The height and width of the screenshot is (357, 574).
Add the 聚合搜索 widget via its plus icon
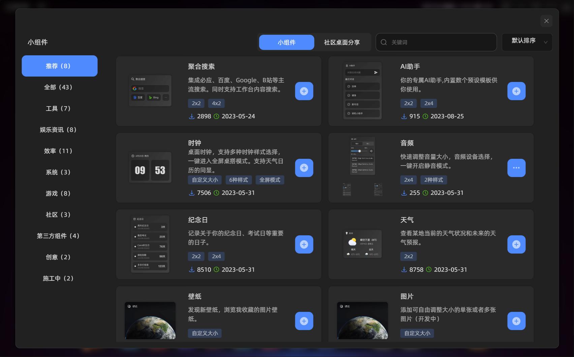pos(304,91)
